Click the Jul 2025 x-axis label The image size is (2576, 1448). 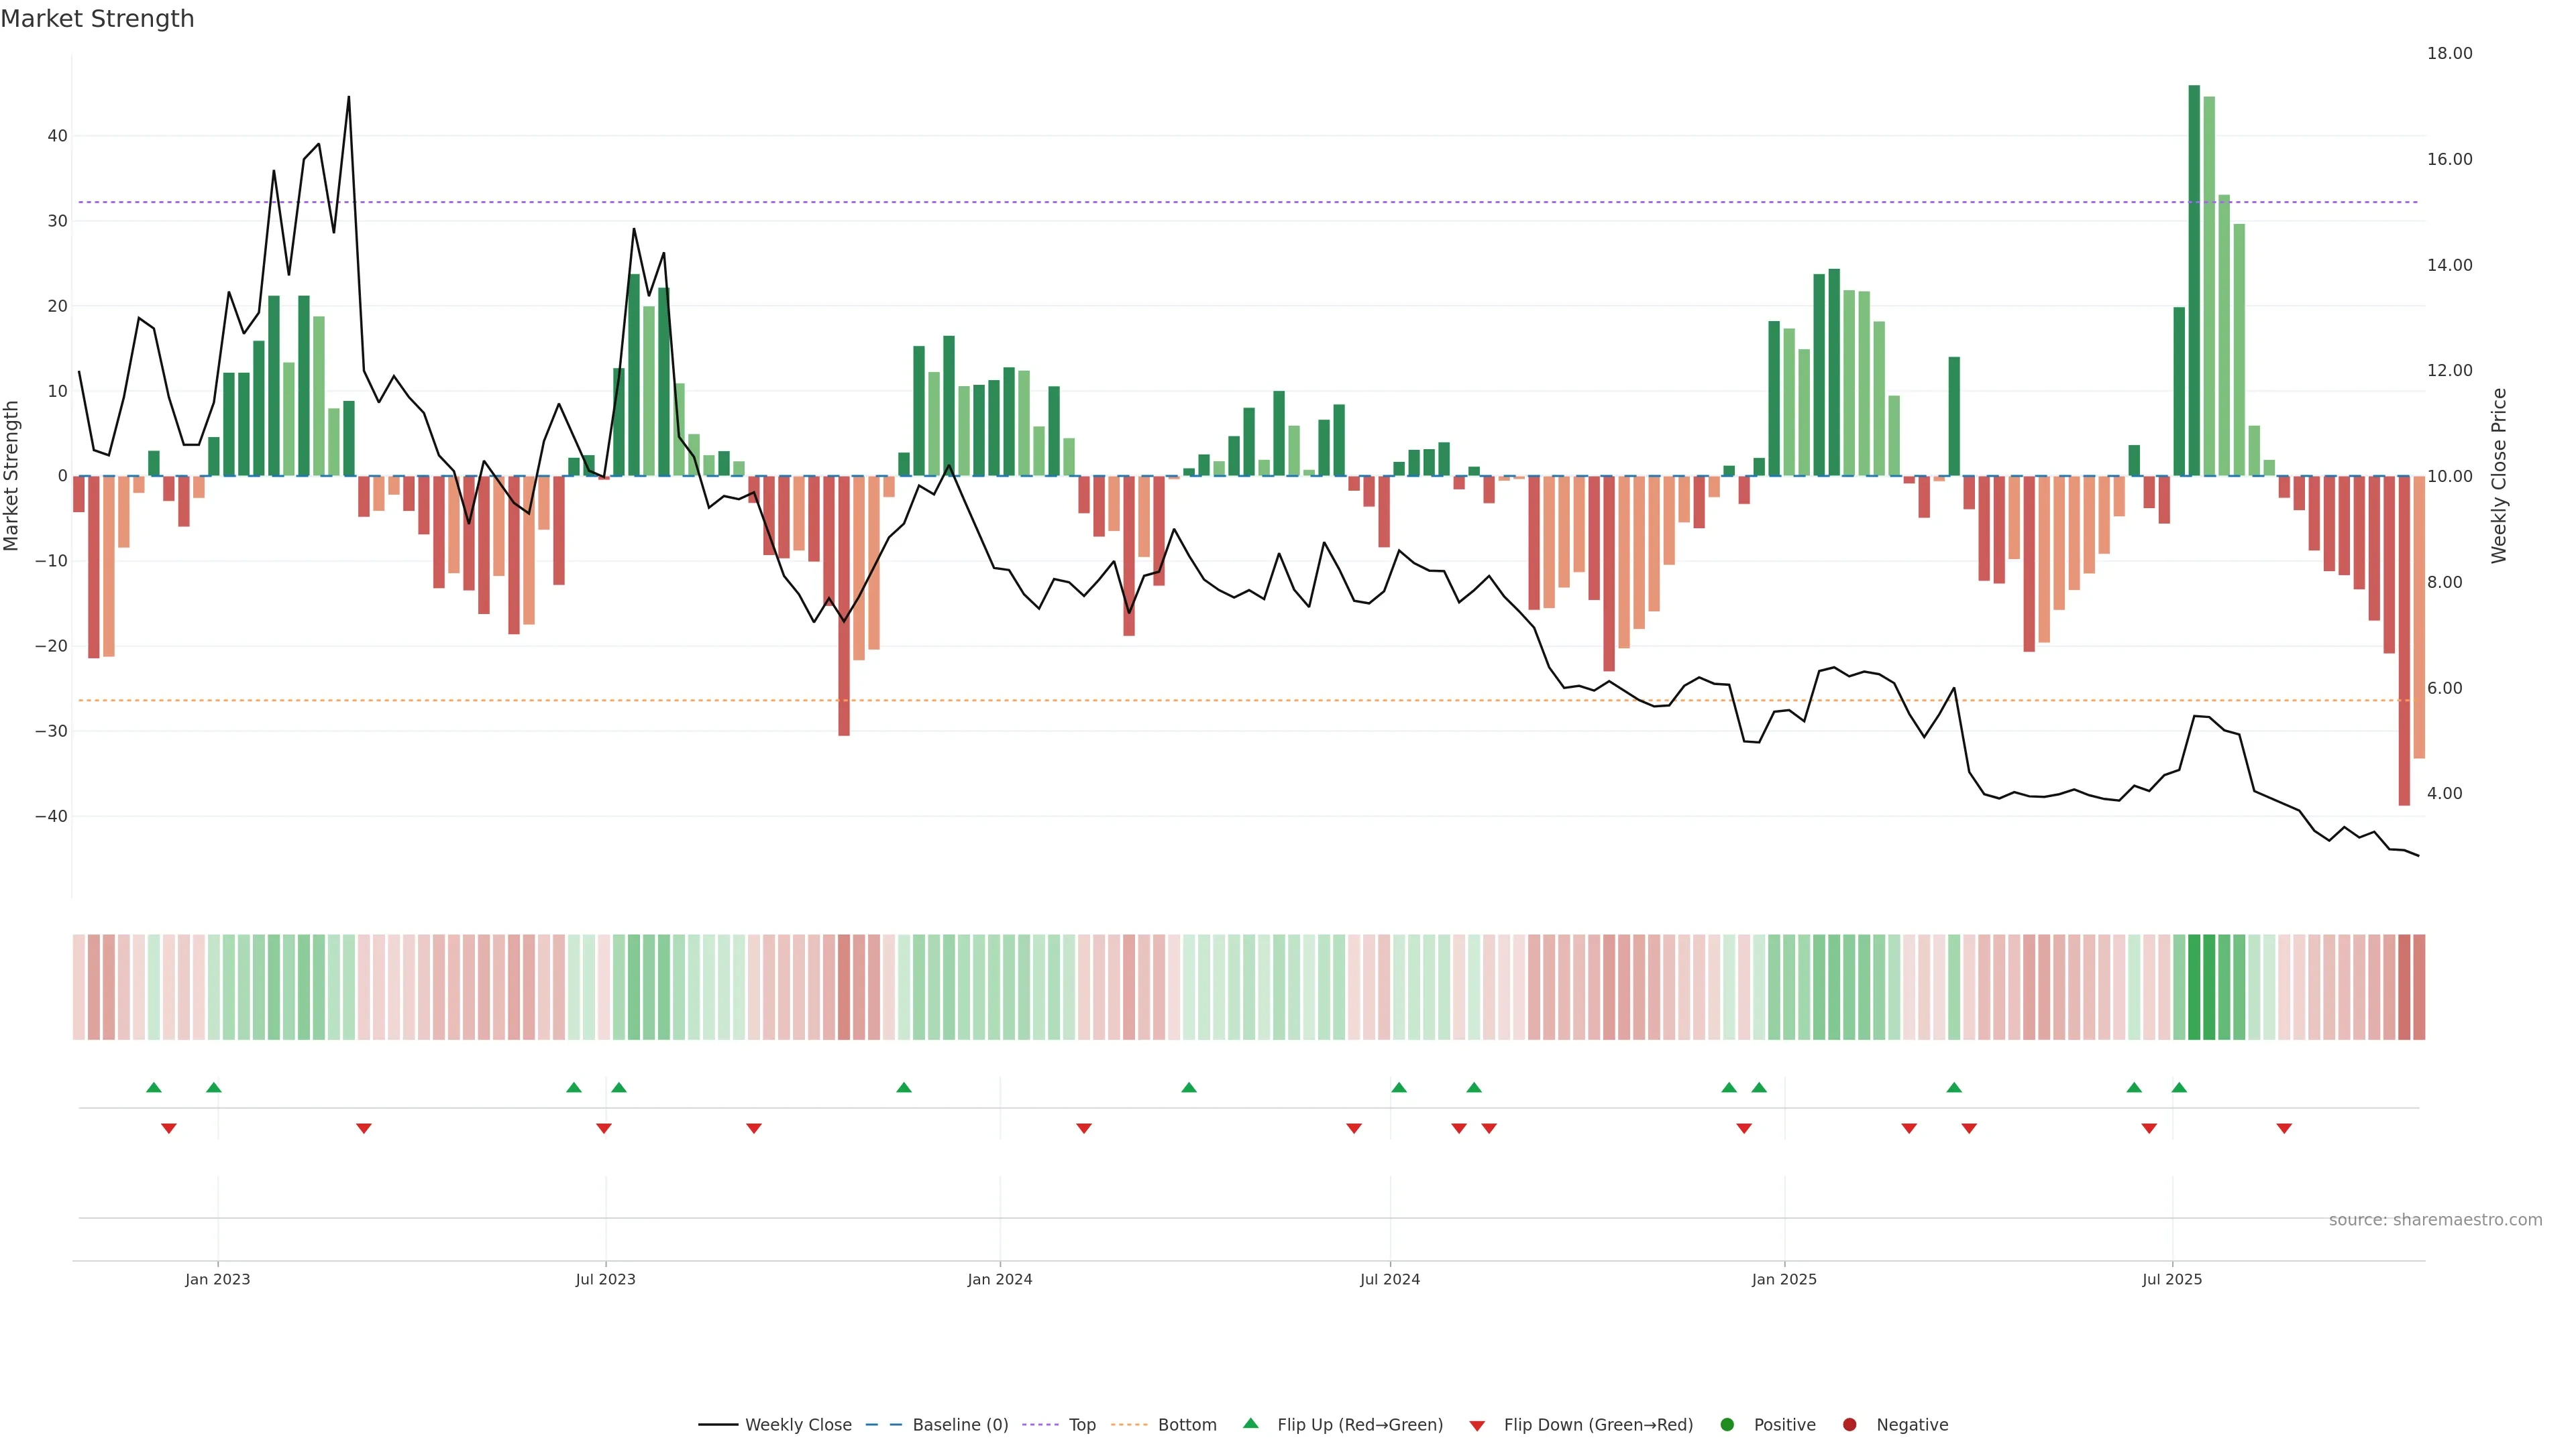tap(2171, 1279)
